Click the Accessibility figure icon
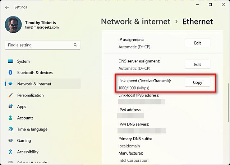This screenshot has width=230, height=165. 10,152
